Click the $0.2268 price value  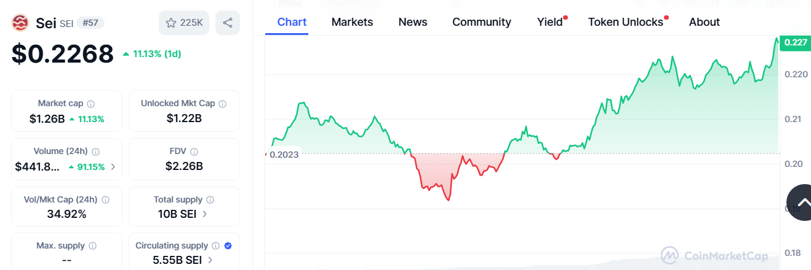[63, 54]
